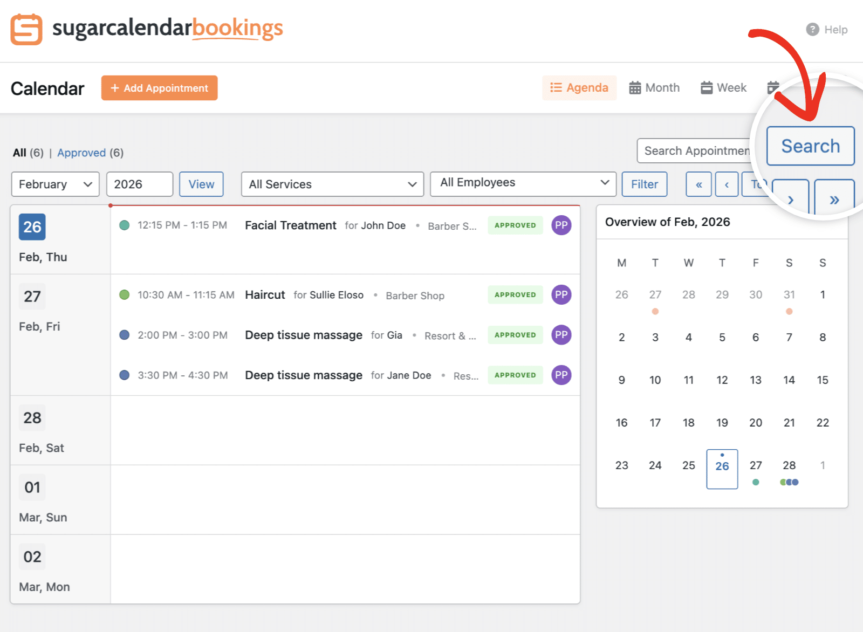The width and height of the screenshot is (863, 632).
Task: Open the All Employees dropdown
Action: (x=523, y=183)
